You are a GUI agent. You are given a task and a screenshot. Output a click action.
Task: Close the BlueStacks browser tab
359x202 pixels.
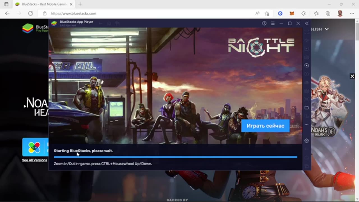tap(72, 4)
